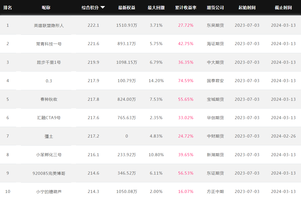Click the return rate 74.59%
This screenshot has width=301, height=200.
point(186,81)
